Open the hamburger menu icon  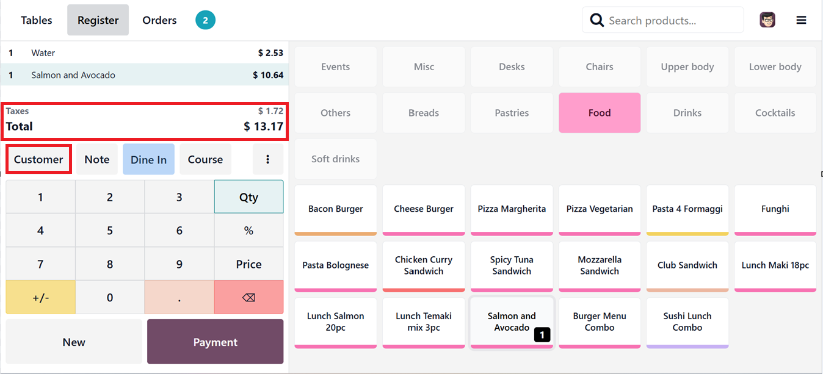click(x=802, y=20)
